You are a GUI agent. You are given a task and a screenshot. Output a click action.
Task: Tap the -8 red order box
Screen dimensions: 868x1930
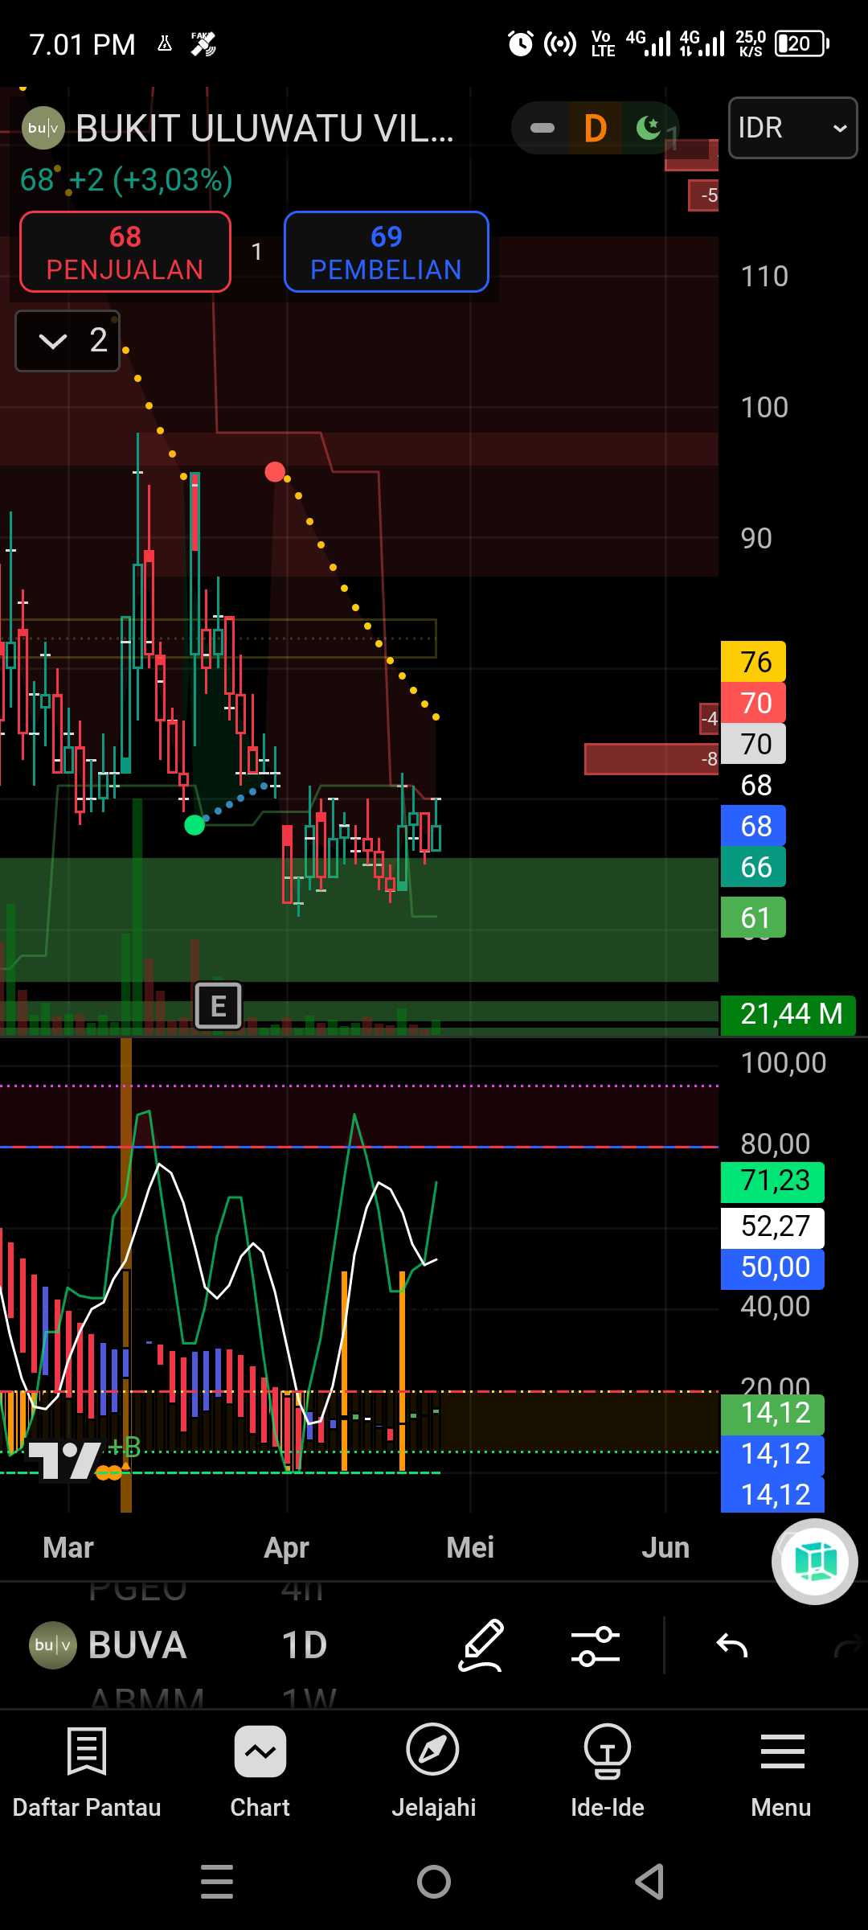pos(651,759)
